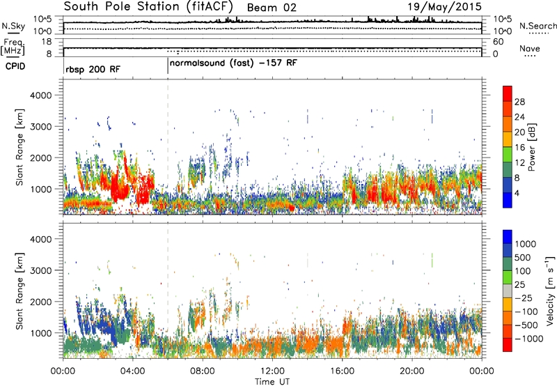Select the 'N.Sky' legend label

coord(13,26)
